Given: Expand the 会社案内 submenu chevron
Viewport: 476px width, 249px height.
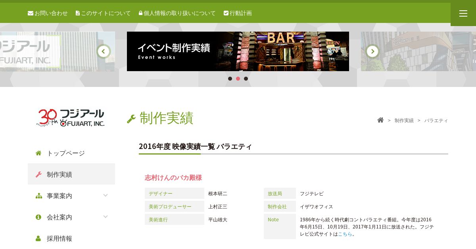Looking at the screenshot, I should coord(106,217).
